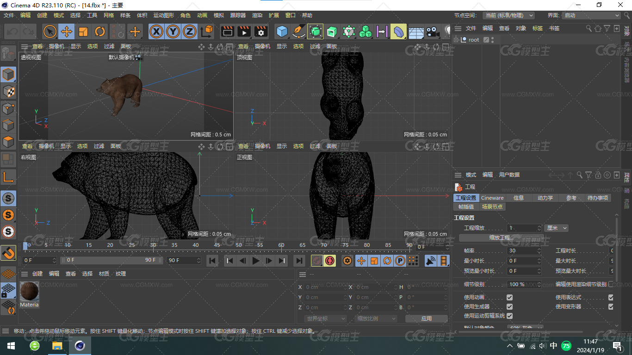Open the 节点空间 当前(标准/物理) dropdown
This screenshot has width=632, height=355.
coord(508,15)
